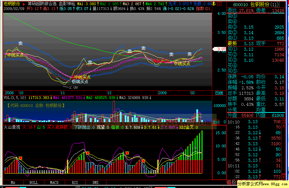
Task: Click the 极端买点 signal label on chart
Action: pyautogui.click(x=80, y=81)
